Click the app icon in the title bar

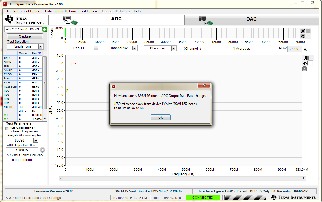(5, 4)
